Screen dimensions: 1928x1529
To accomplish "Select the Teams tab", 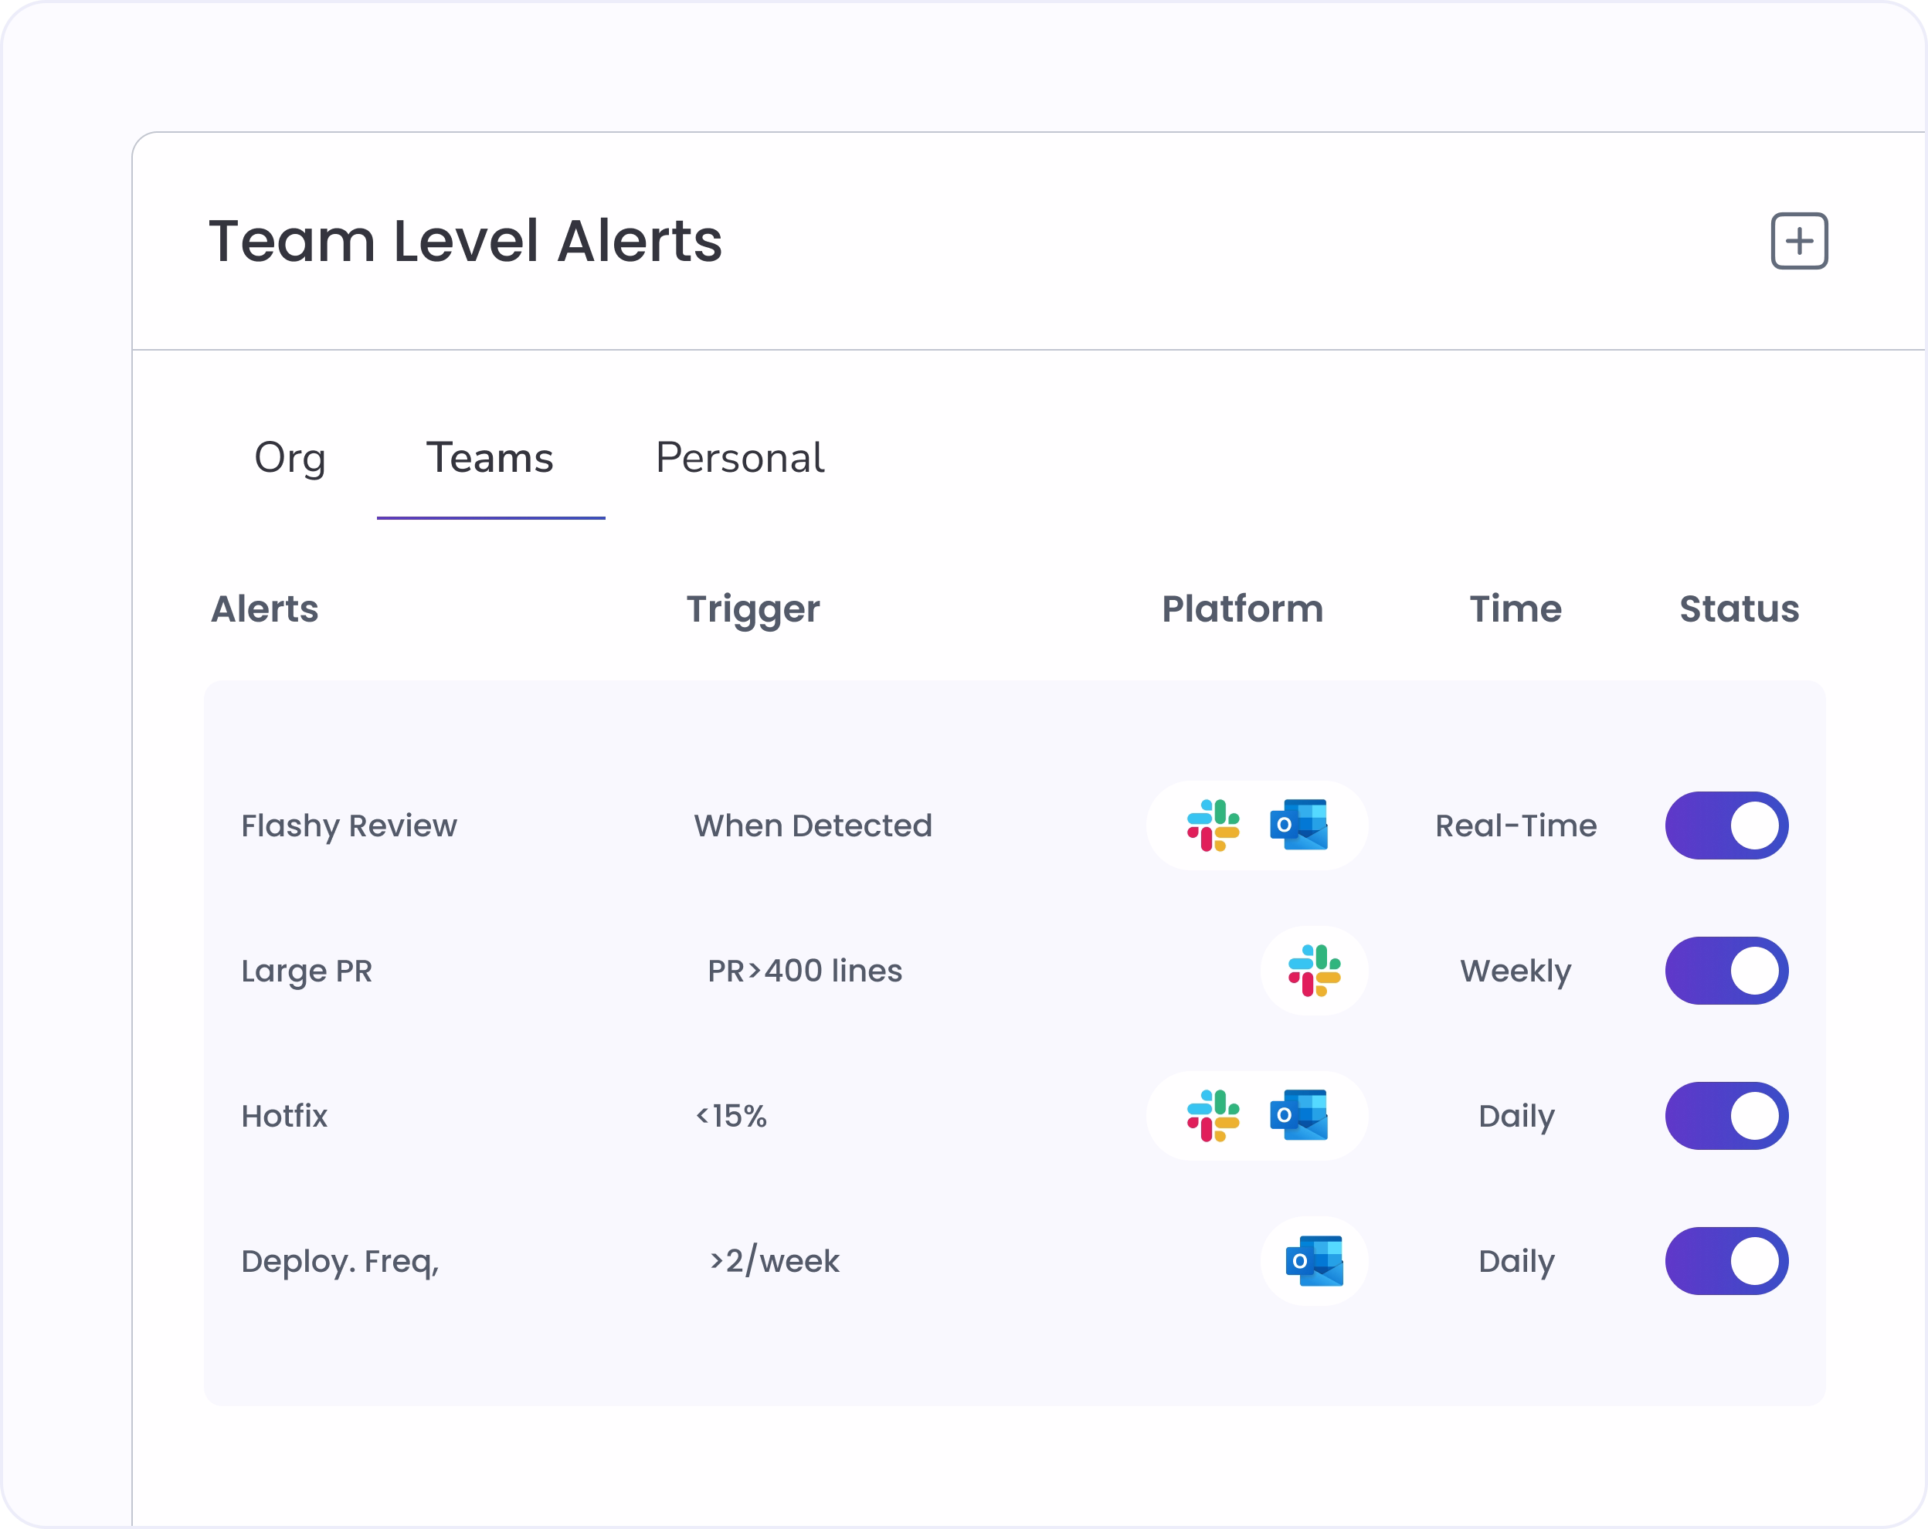I will (x=490, y=459).
